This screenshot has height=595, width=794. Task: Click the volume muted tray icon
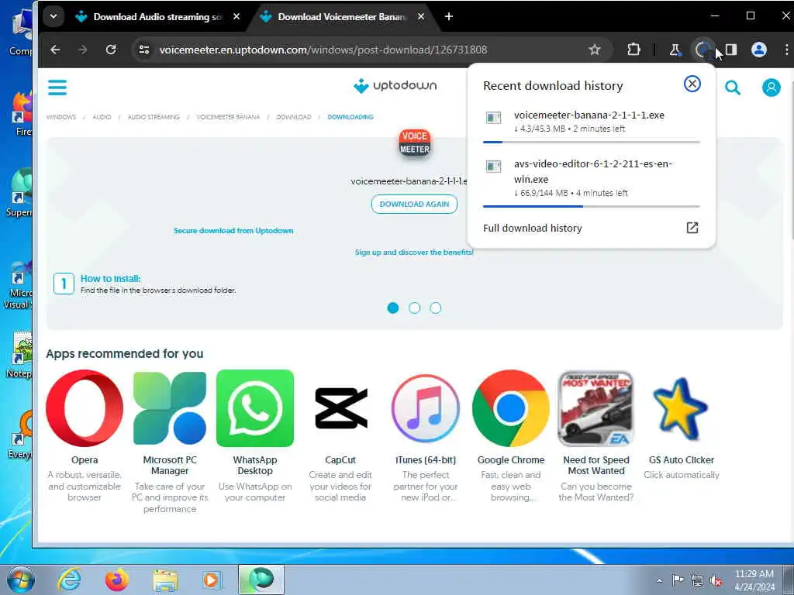pyautogui.click(x=716, y=580)
